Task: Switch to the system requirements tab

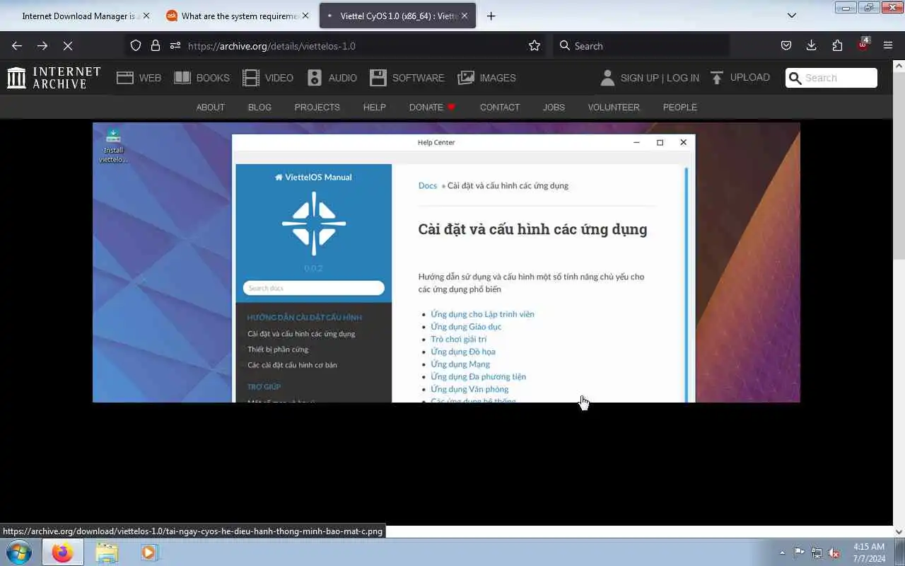Action: [x=237, y=16]
